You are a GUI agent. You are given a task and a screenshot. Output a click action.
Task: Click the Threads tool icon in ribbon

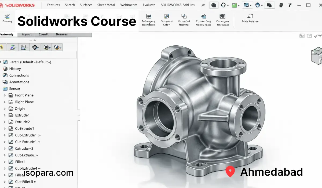click(222, 17)
